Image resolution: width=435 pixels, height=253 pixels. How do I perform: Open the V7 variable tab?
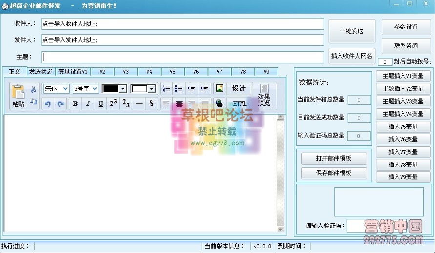pyautogui.click(x=219, y=72)
